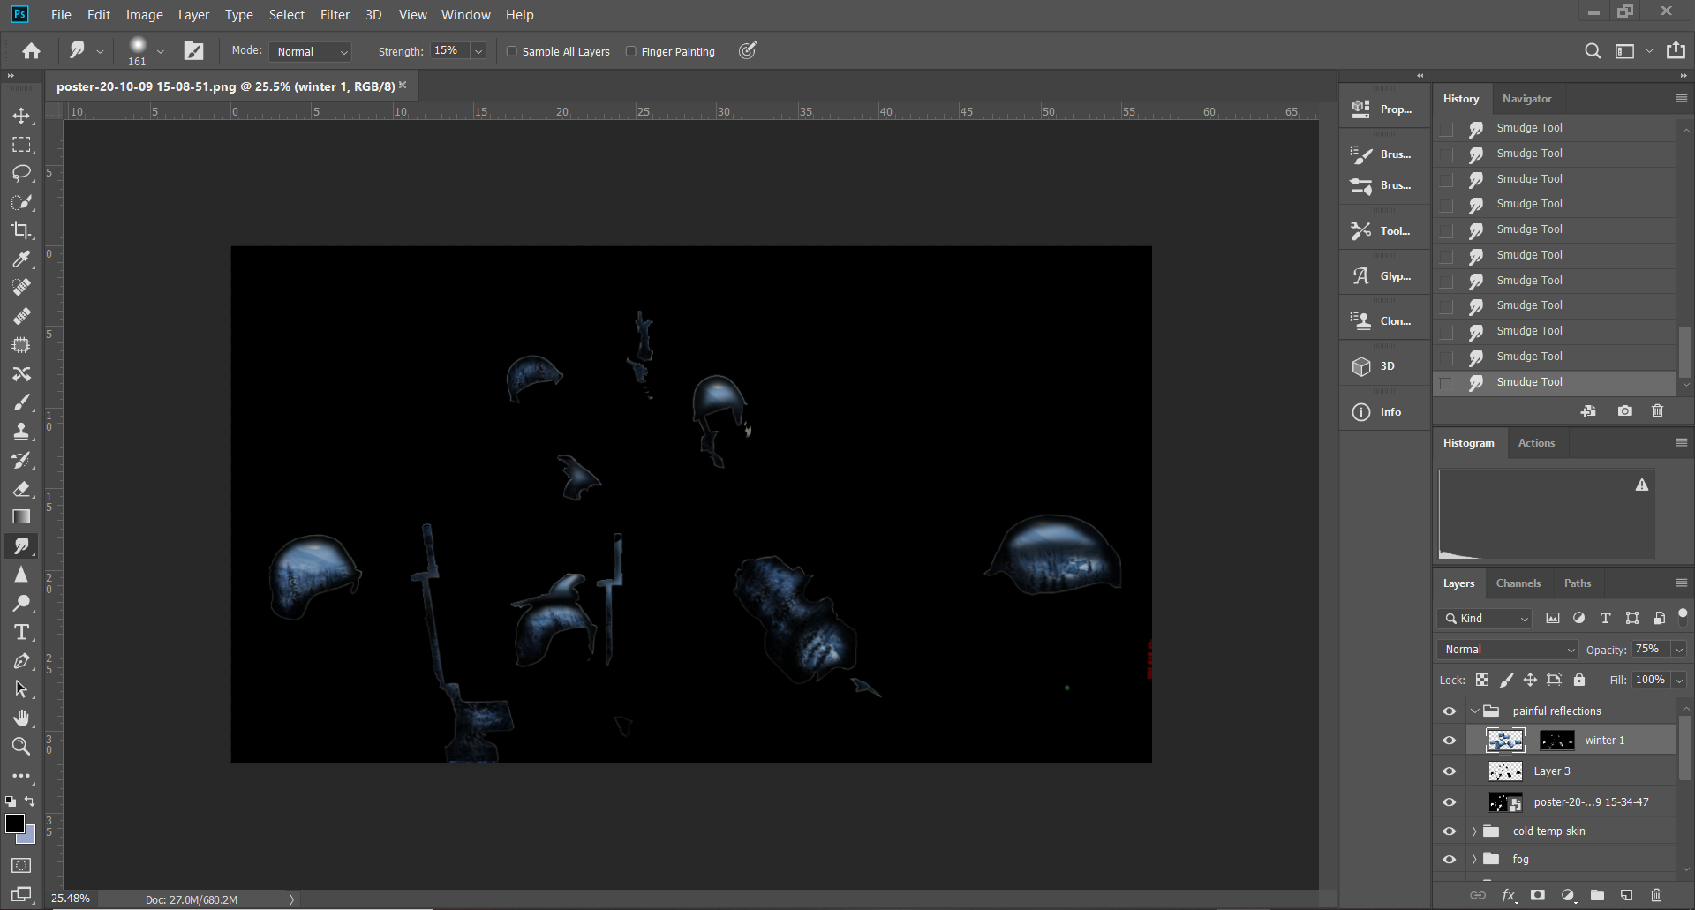
Task: Select the Clone Stamp tool
Action: pyautogui.click(x=22, y=432)
